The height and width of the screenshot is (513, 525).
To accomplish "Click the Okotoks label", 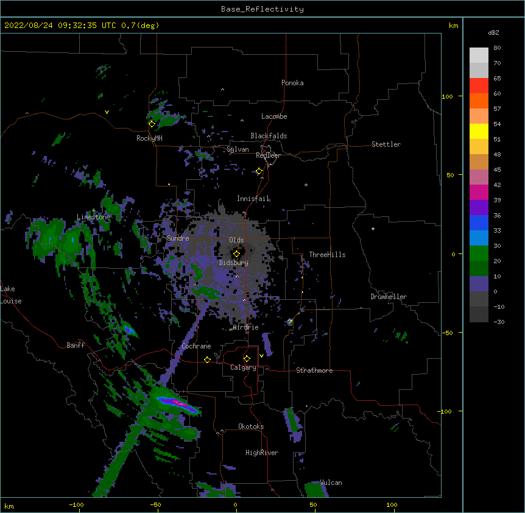I will (251, 426).
